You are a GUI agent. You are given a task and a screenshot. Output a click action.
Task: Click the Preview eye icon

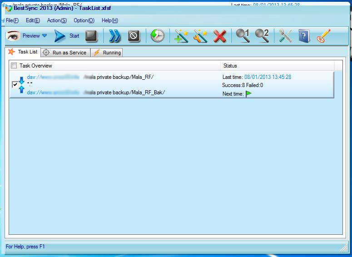click(x=13, y=36)
